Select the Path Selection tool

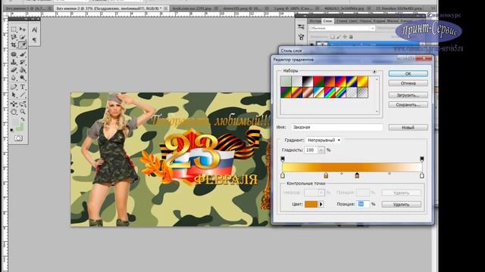tap(14, 95)
